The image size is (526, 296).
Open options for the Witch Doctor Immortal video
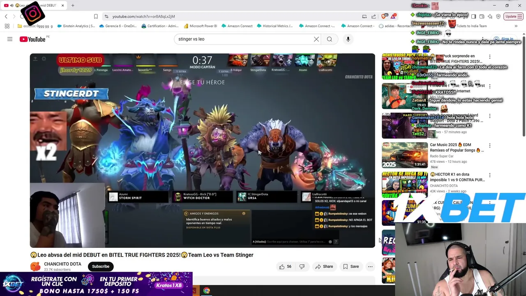pyautogui.click(x=489, y=116)
